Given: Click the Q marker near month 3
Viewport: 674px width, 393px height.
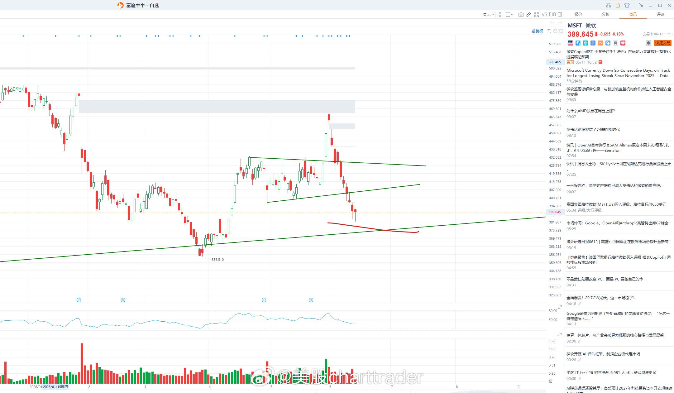Looking at the screenshot, I should pos(123,300).
